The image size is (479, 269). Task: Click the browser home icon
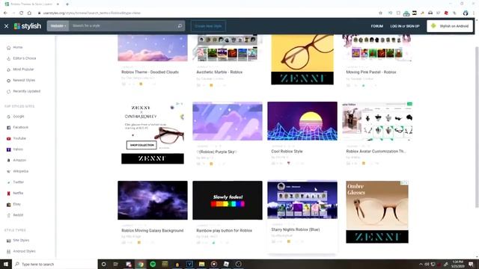point(29,13)
